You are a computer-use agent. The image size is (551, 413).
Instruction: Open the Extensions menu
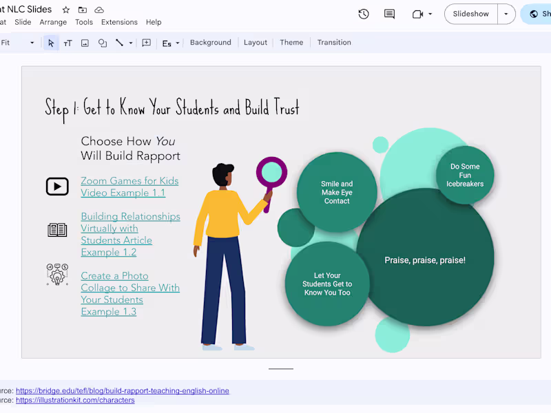pos(119,22)
